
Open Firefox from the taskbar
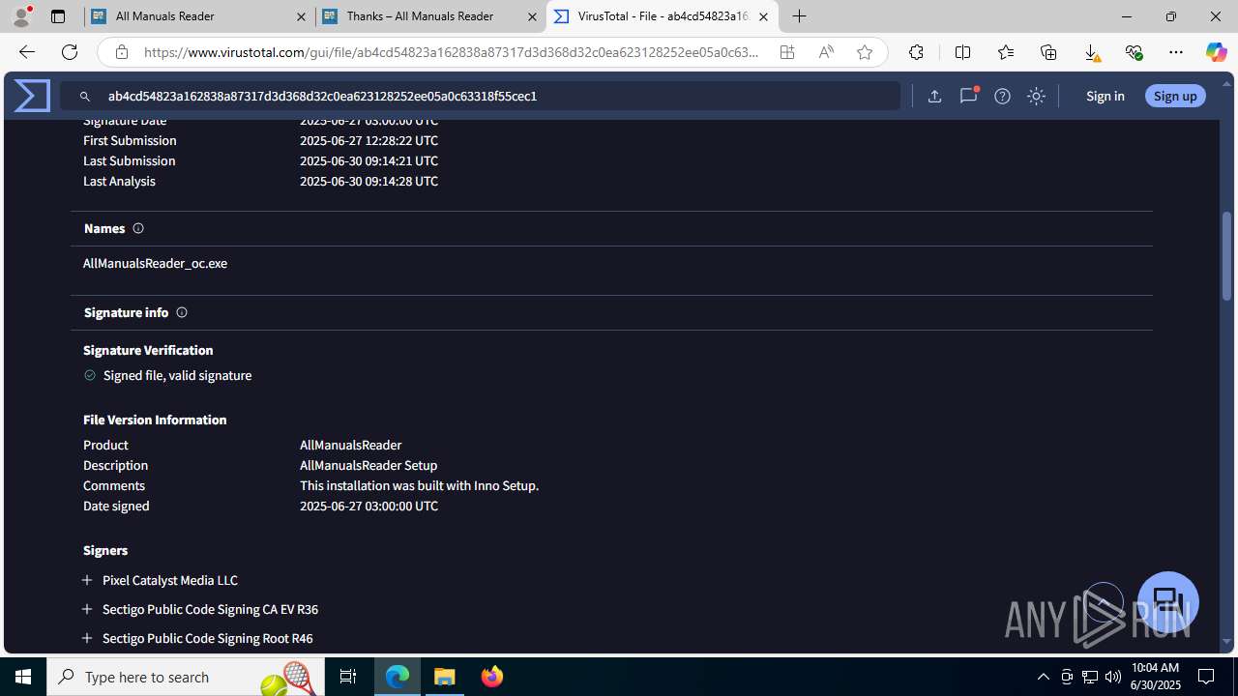pyautogui.click(x=491, y=677)
